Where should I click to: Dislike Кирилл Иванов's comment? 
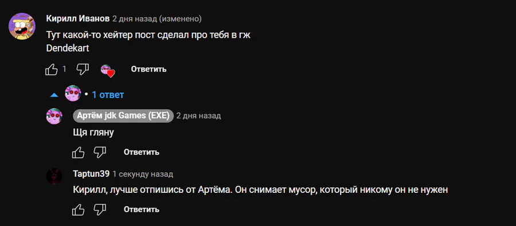(82, 69)
